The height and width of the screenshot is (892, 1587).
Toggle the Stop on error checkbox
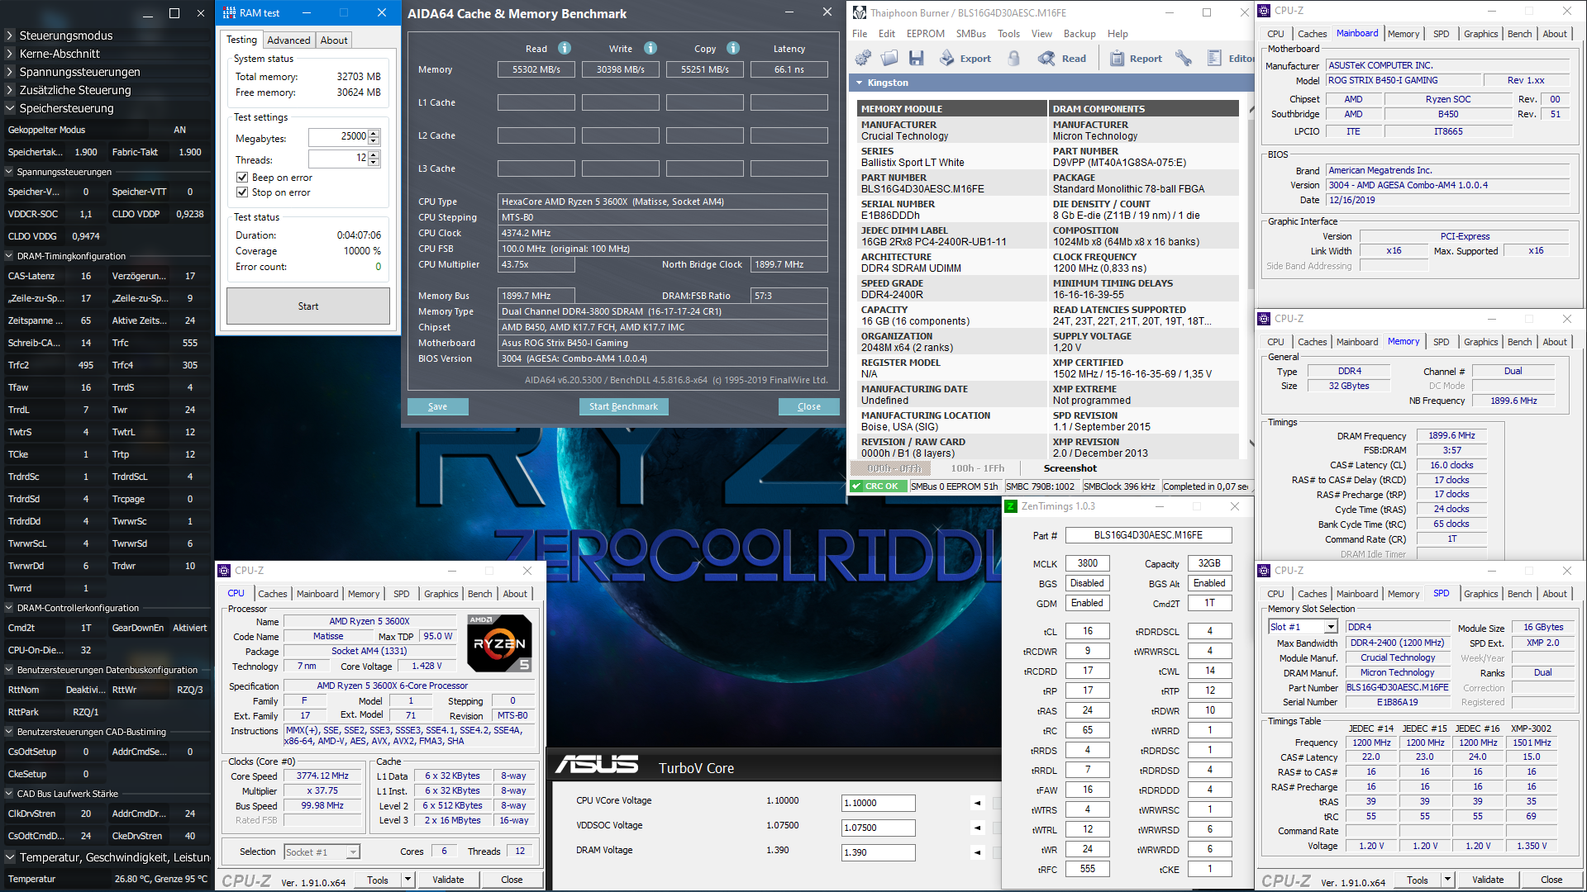point(242,192)
